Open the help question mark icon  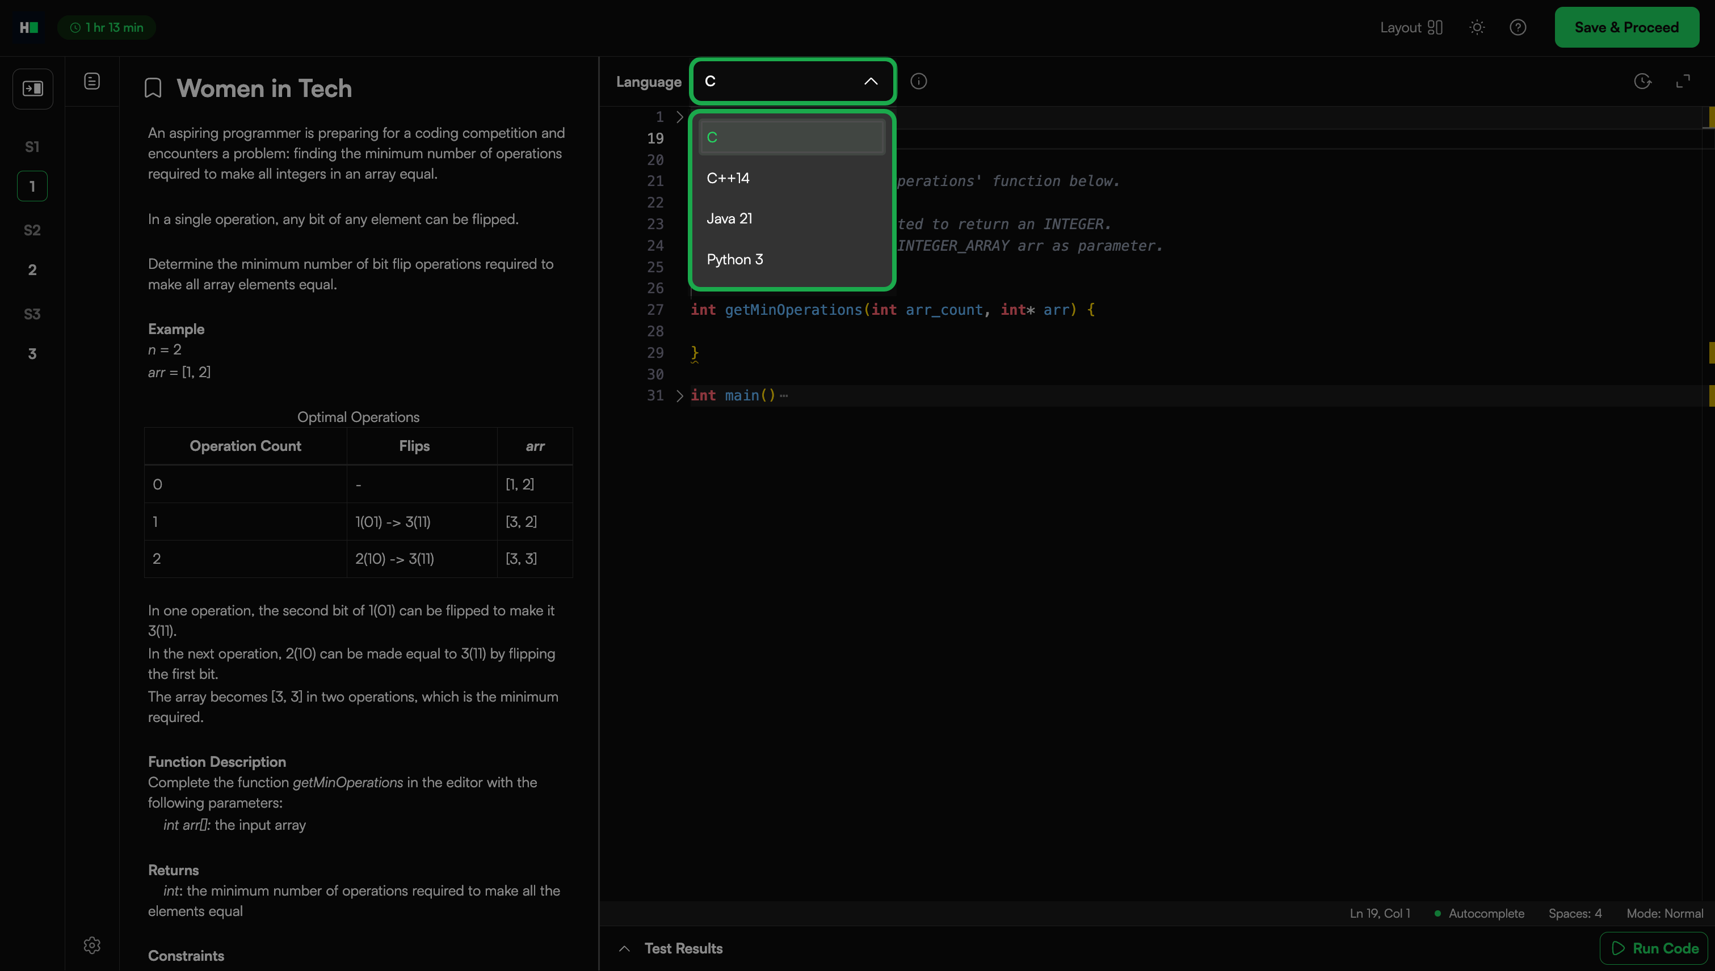point(1518,27)
